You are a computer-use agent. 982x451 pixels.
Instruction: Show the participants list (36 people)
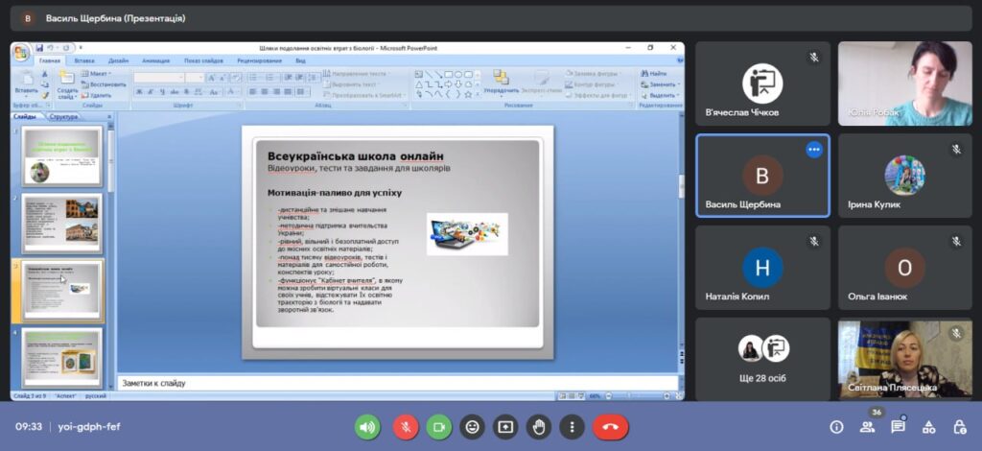click(x=867, y=427)
